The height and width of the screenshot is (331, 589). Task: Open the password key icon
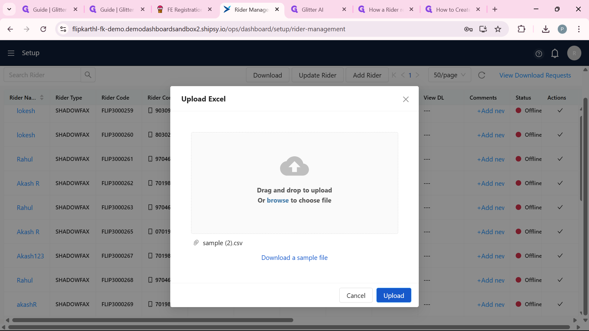(468, 29)
